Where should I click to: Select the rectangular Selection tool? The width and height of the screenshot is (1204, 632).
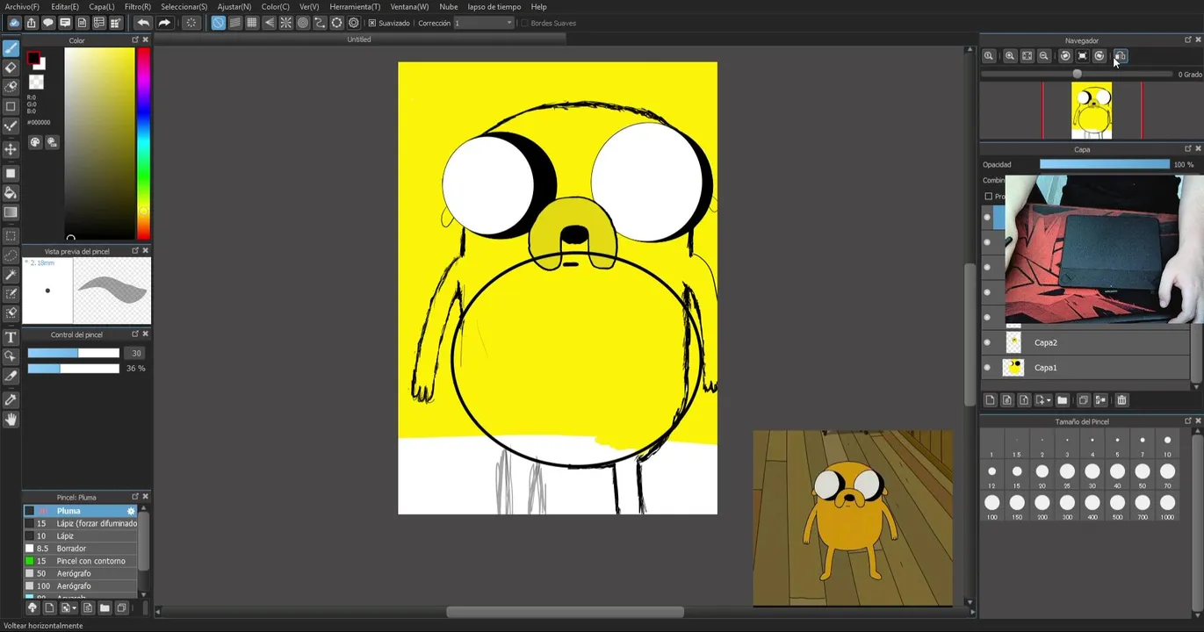tap(11, 236)
